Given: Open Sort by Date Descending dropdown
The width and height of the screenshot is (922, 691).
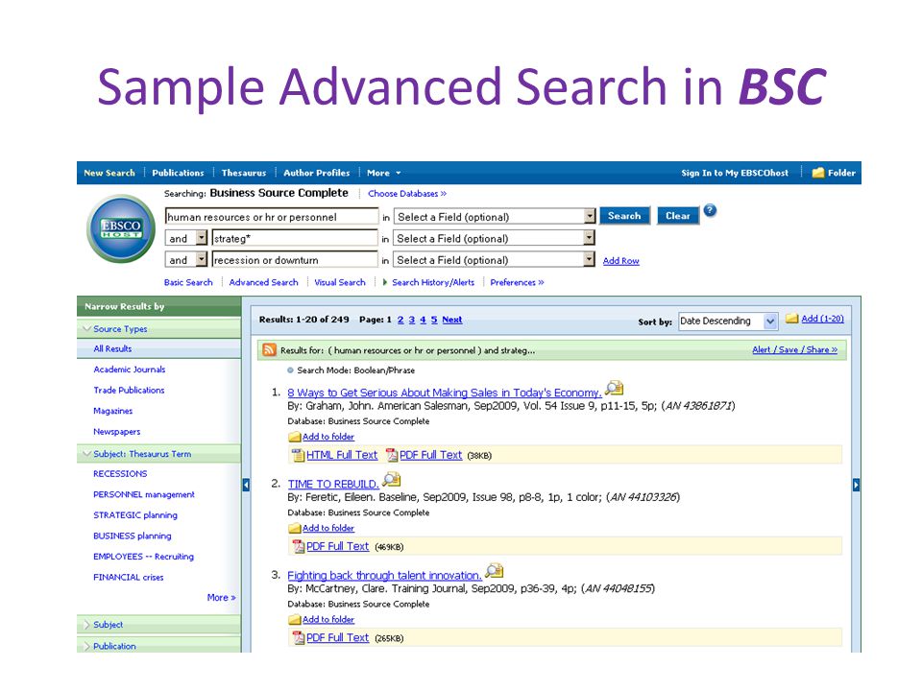Looking at the screenshot, I should coord(770,322).
